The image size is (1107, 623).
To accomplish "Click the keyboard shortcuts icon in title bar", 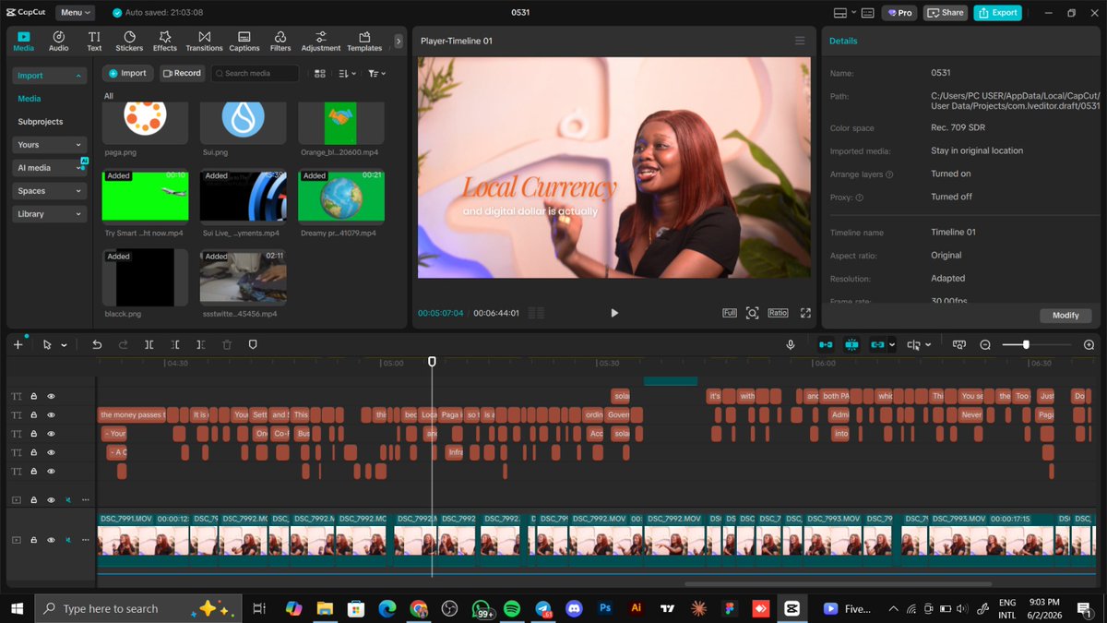I will [868, 13].
